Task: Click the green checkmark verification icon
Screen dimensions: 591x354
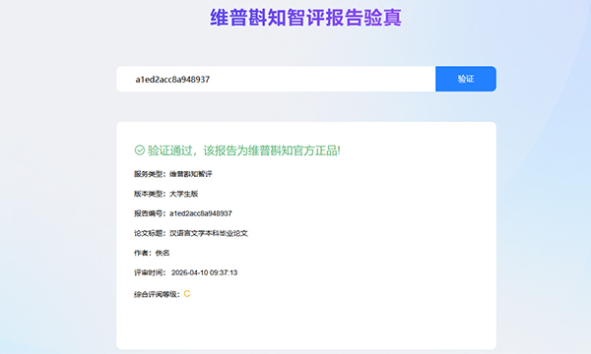Action: pos(140,150)
